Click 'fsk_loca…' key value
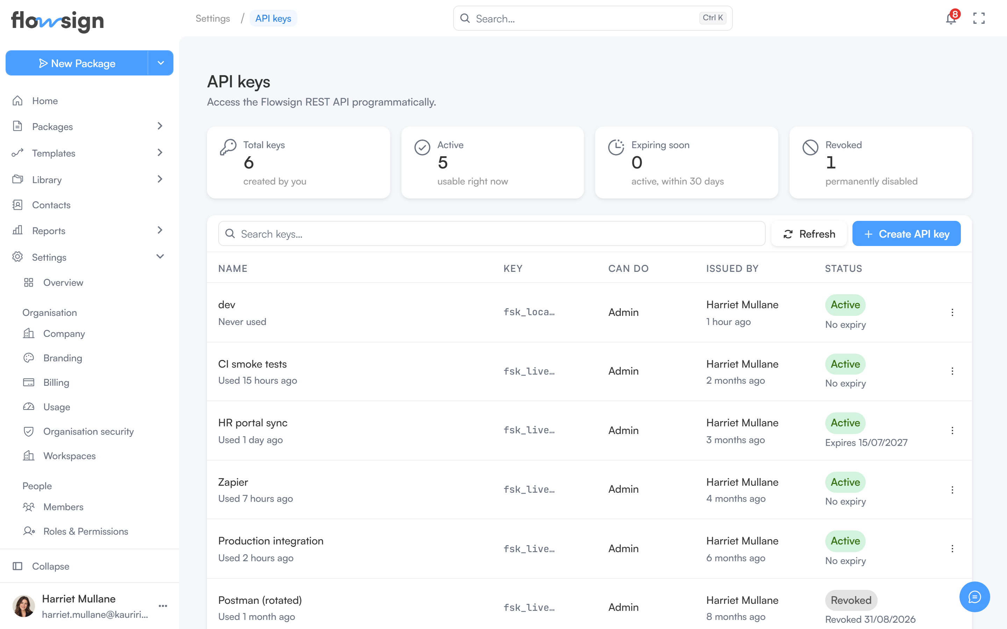 pos(529,312)
